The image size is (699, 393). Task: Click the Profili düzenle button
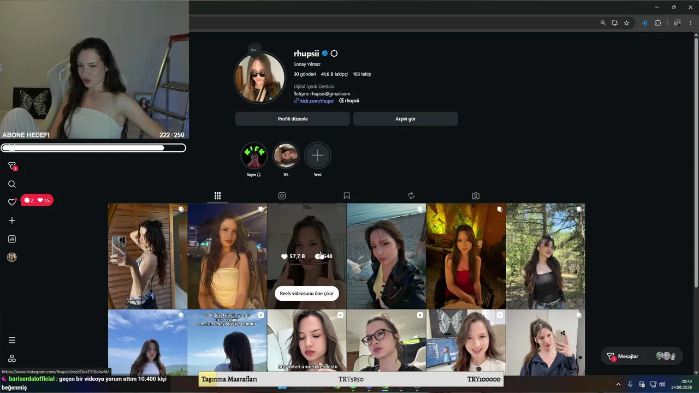coord(293,119)
